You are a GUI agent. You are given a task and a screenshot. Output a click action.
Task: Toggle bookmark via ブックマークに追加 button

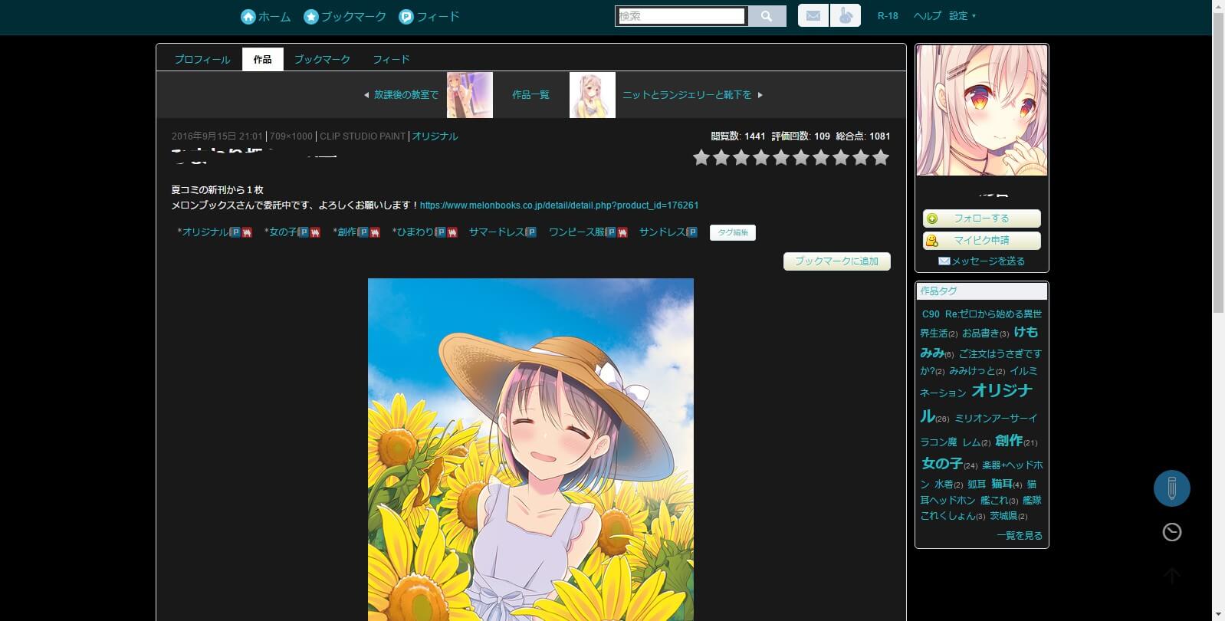pos(836,261)
